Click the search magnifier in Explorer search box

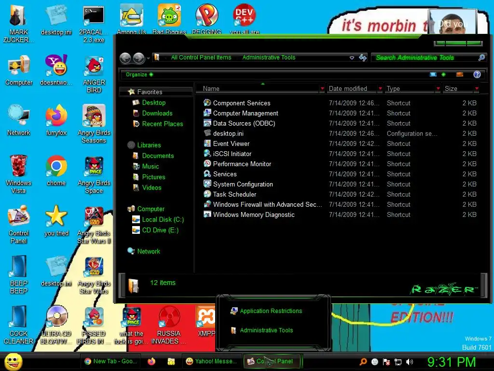[x=481, y=57]
